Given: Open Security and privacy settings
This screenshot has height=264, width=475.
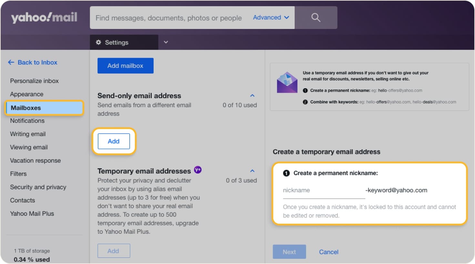Looking at the screenshot, I should [38, 187].
